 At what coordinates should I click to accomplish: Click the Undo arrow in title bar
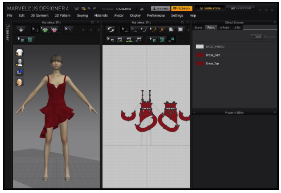pyautogui.click(x=89, y=8)
